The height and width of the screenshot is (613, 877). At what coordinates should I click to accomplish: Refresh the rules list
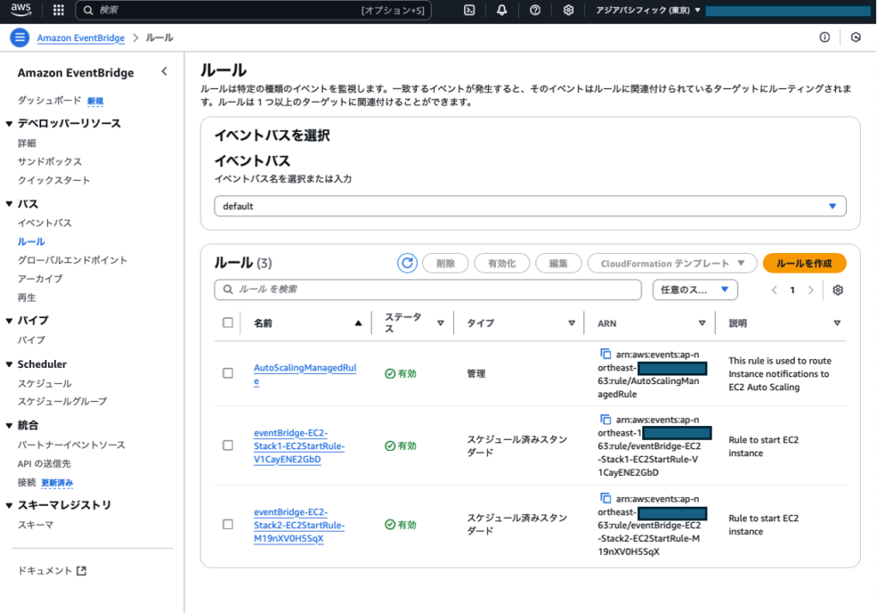tap(408, 263)
